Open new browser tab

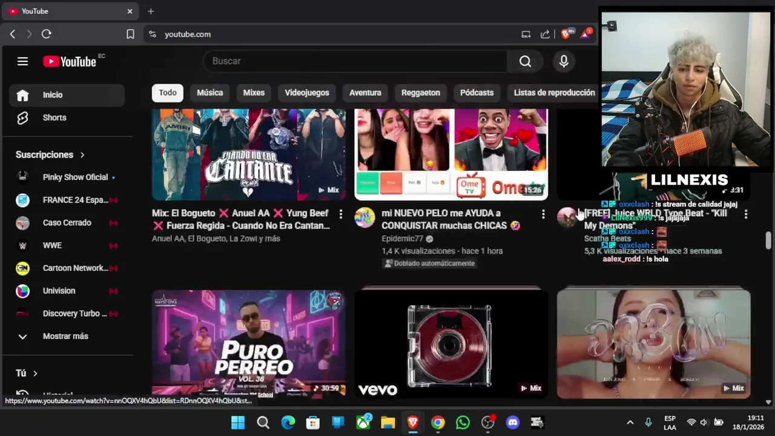click(151, 11)
